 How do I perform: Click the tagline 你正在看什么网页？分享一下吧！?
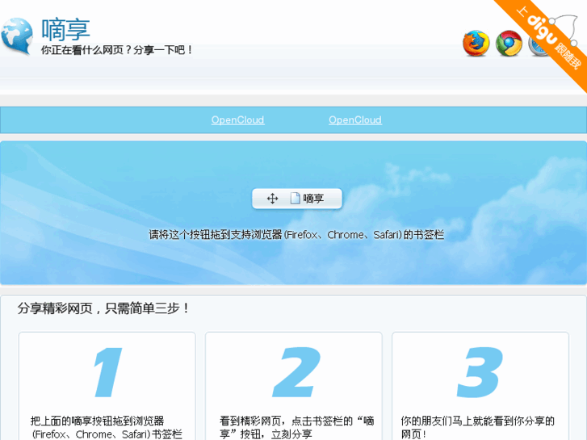(x=117, y=50)
